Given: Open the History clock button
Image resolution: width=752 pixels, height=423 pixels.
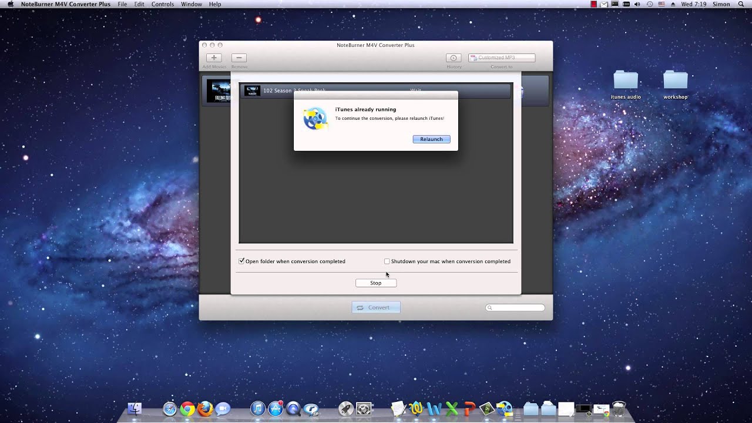Looking at the screenshot, I should point(454,58).
